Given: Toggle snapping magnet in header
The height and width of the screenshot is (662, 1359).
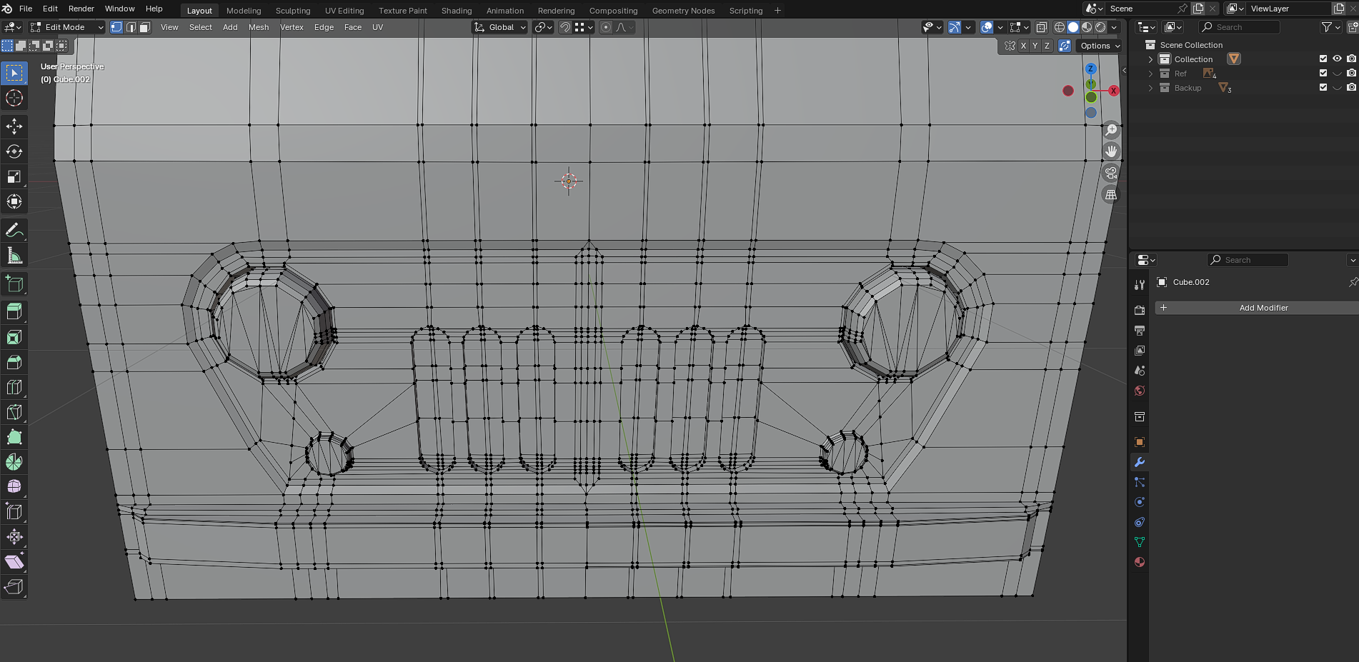Looking at the screenshot, I should point(565,27).
